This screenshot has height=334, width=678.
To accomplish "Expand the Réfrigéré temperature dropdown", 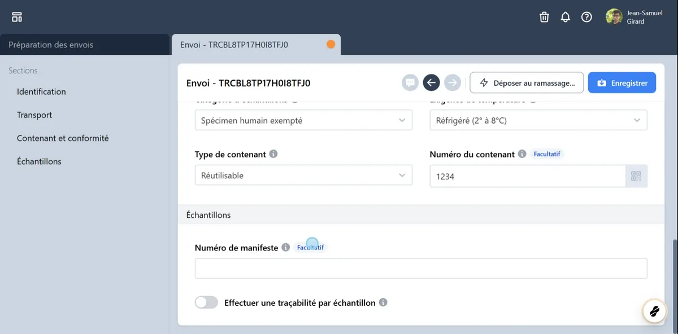I will pyautogui.click(x=538, y=120).
